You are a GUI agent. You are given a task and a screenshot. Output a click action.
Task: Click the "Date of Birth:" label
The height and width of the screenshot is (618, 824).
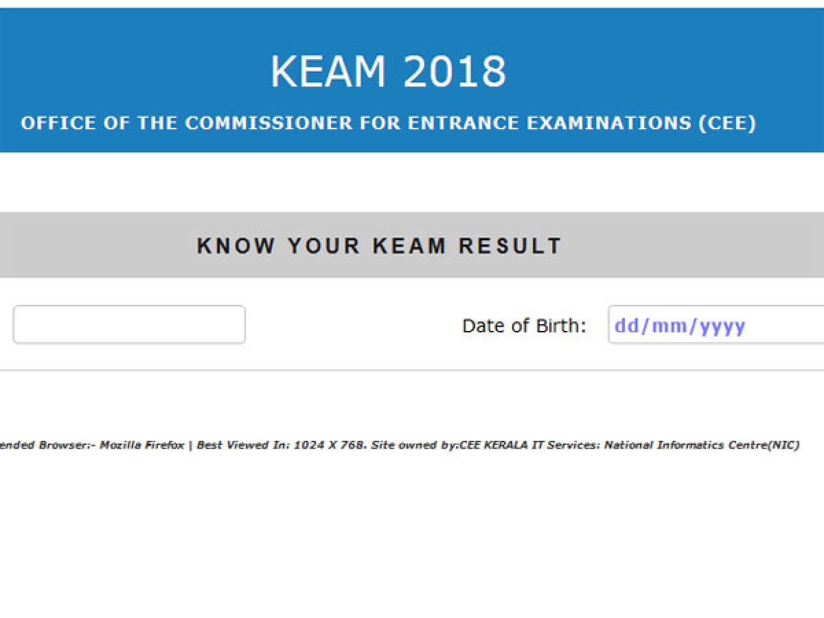pyautogui.click(x=524, y=325)
